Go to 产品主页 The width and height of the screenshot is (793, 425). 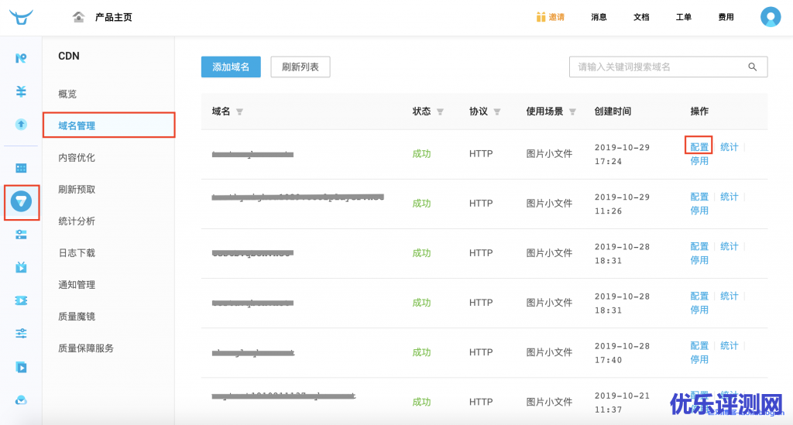113,17
